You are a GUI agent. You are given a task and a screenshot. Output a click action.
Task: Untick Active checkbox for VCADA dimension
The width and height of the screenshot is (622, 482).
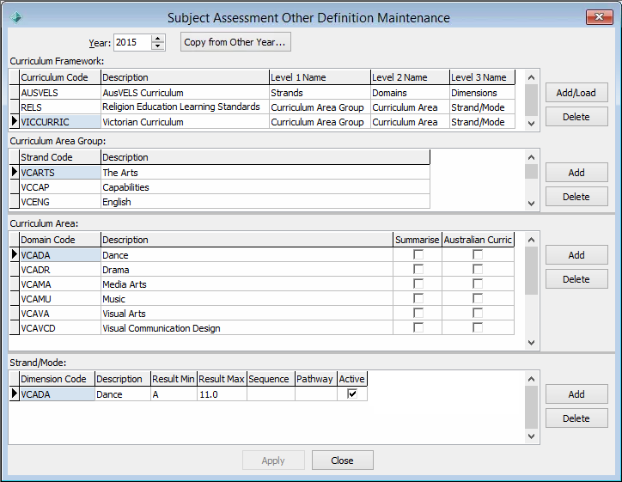tap(352, 394)
